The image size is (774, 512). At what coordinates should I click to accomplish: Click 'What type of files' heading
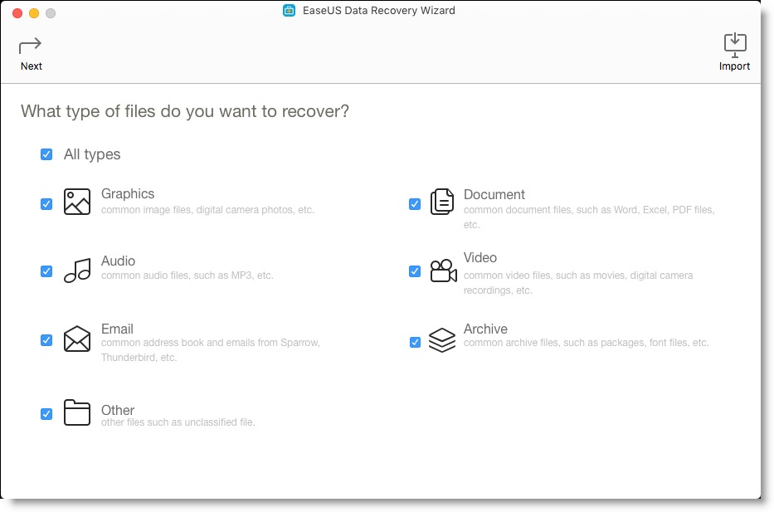point(185,111)
